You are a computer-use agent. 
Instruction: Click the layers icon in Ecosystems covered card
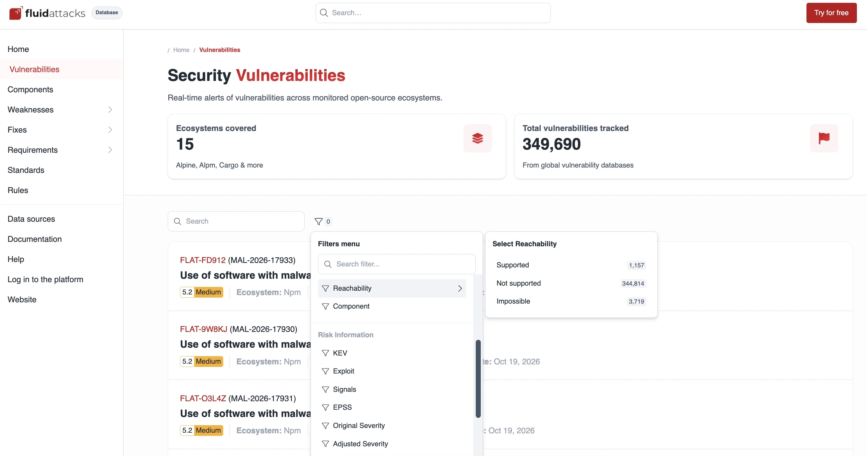click(x=477, y=138)
